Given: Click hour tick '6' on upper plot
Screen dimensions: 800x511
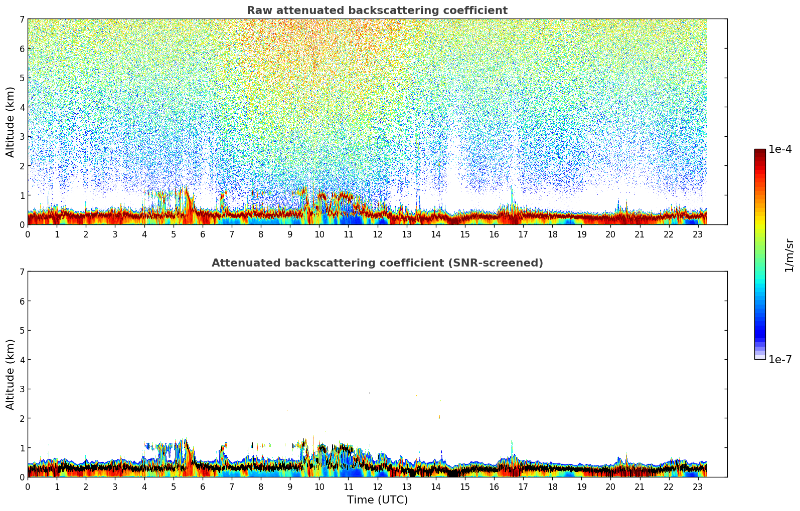Looking at the screenshot, I should click(x=203, y=234).
